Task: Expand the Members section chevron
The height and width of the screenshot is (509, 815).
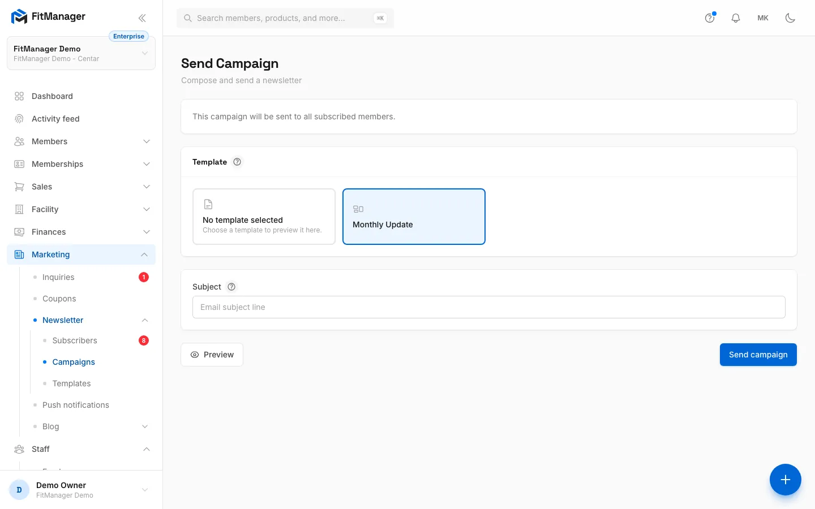Action: [x=147, y=141]
